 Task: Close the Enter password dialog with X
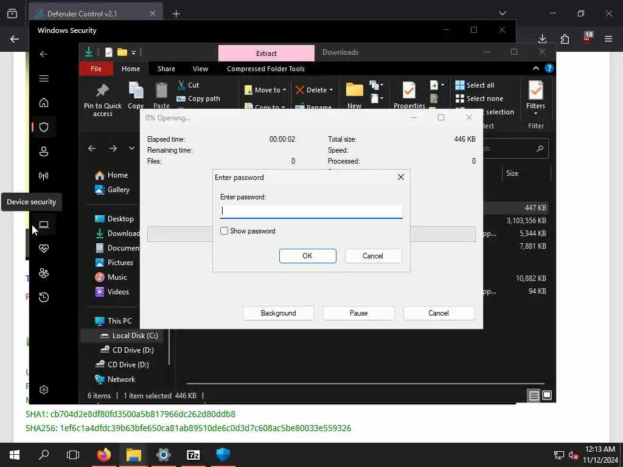(x=401, y=177)
